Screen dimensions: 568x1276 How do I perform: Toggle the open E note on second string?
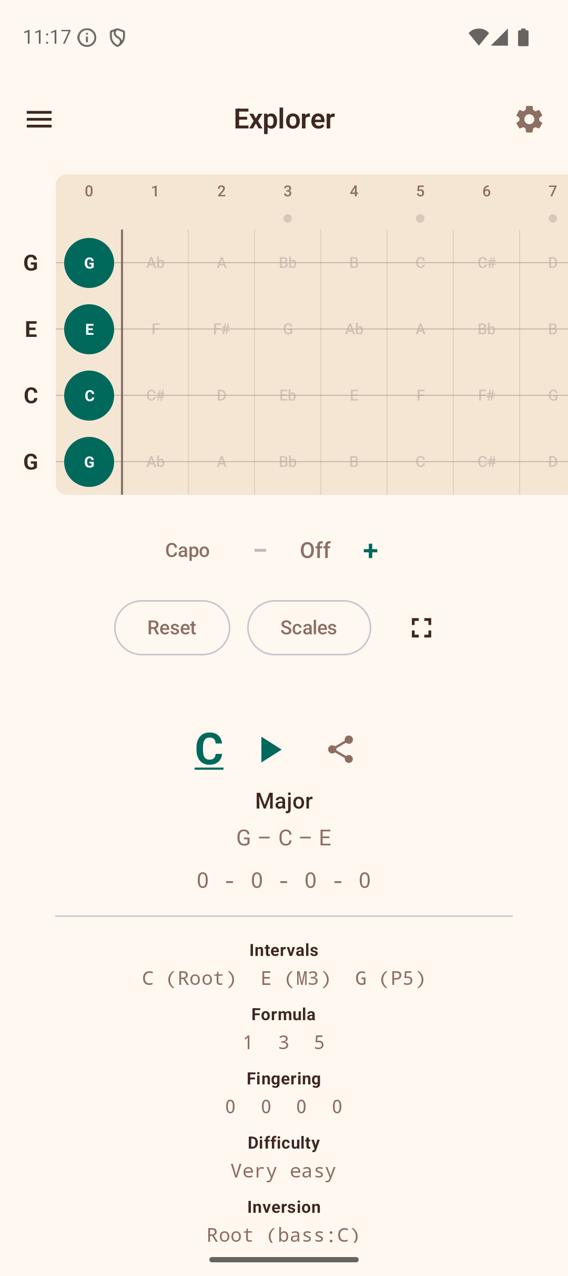click(x=88, y=329)
